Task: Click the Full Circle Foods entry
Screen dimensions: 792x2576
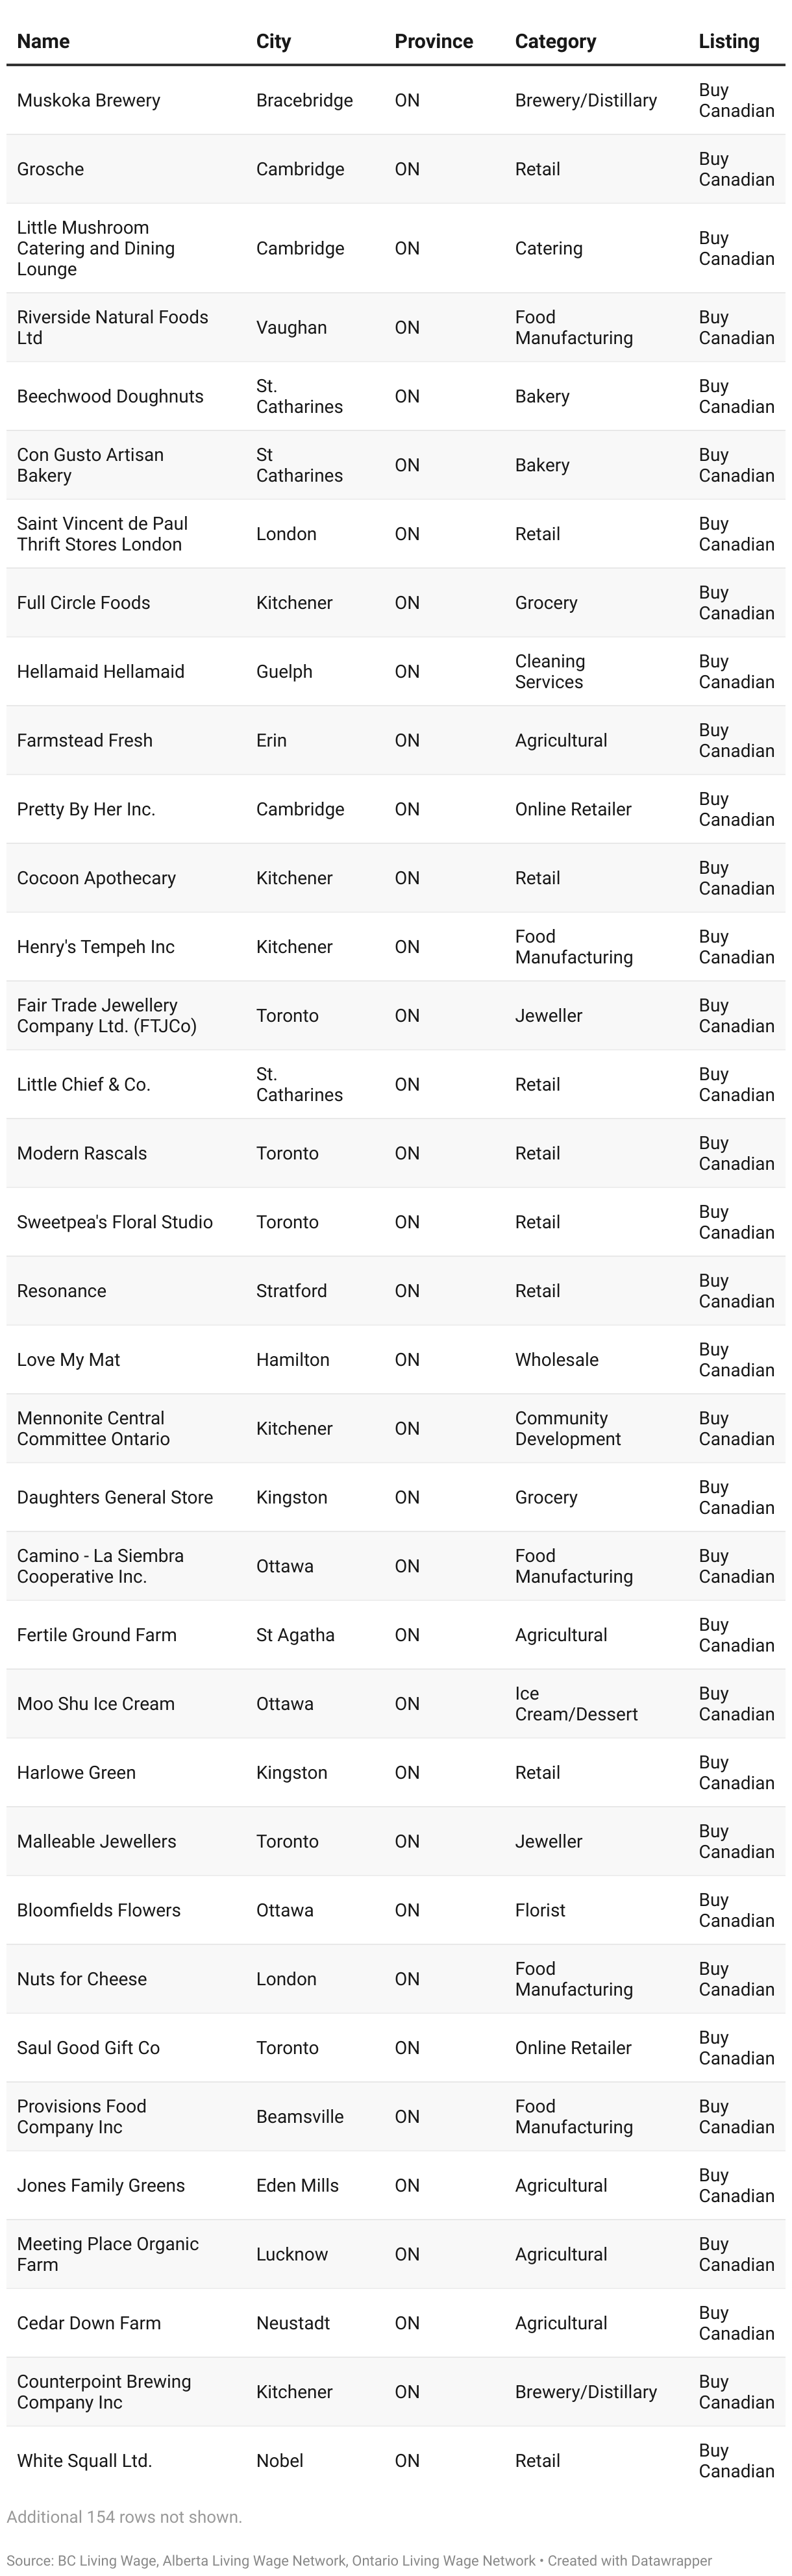Action: tap(84, 603)
